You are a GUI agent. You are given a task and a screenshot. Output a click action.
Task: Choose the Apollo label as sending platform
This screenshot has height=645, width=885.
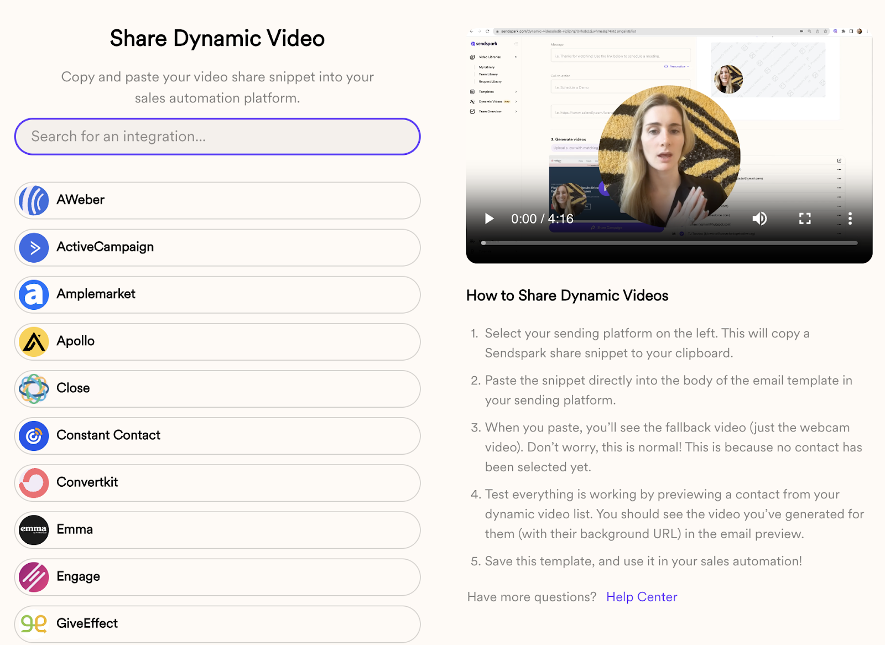[75, 341]
